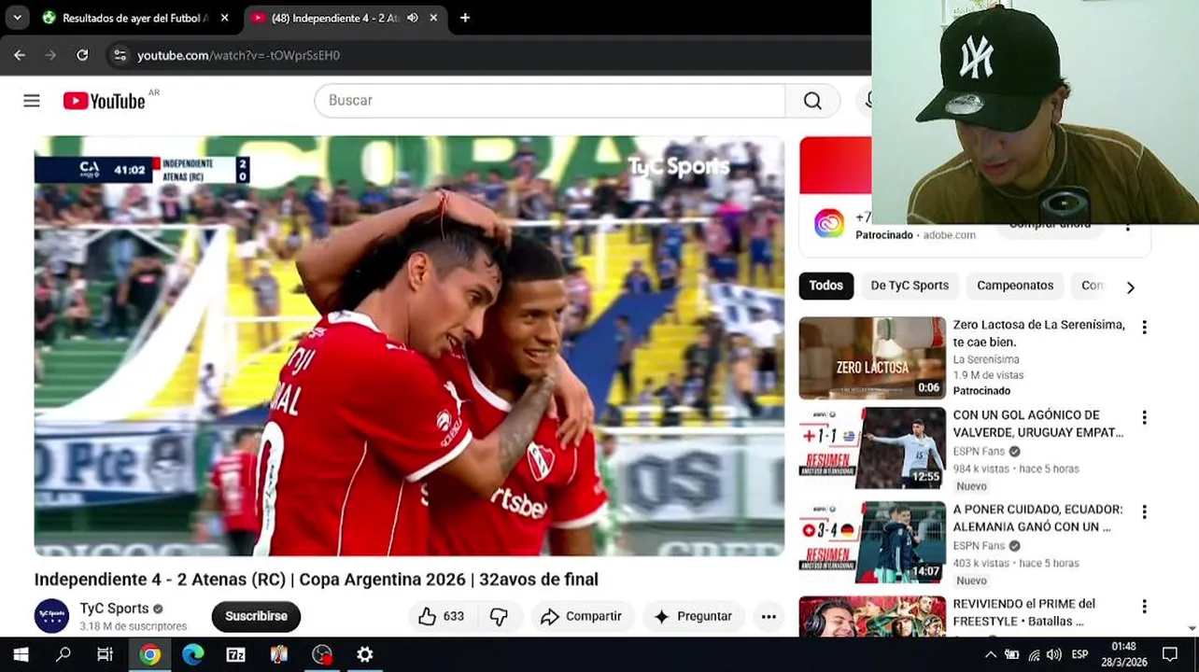Click the video player area
Screen dimensions: 1199x672
(409, 346)
